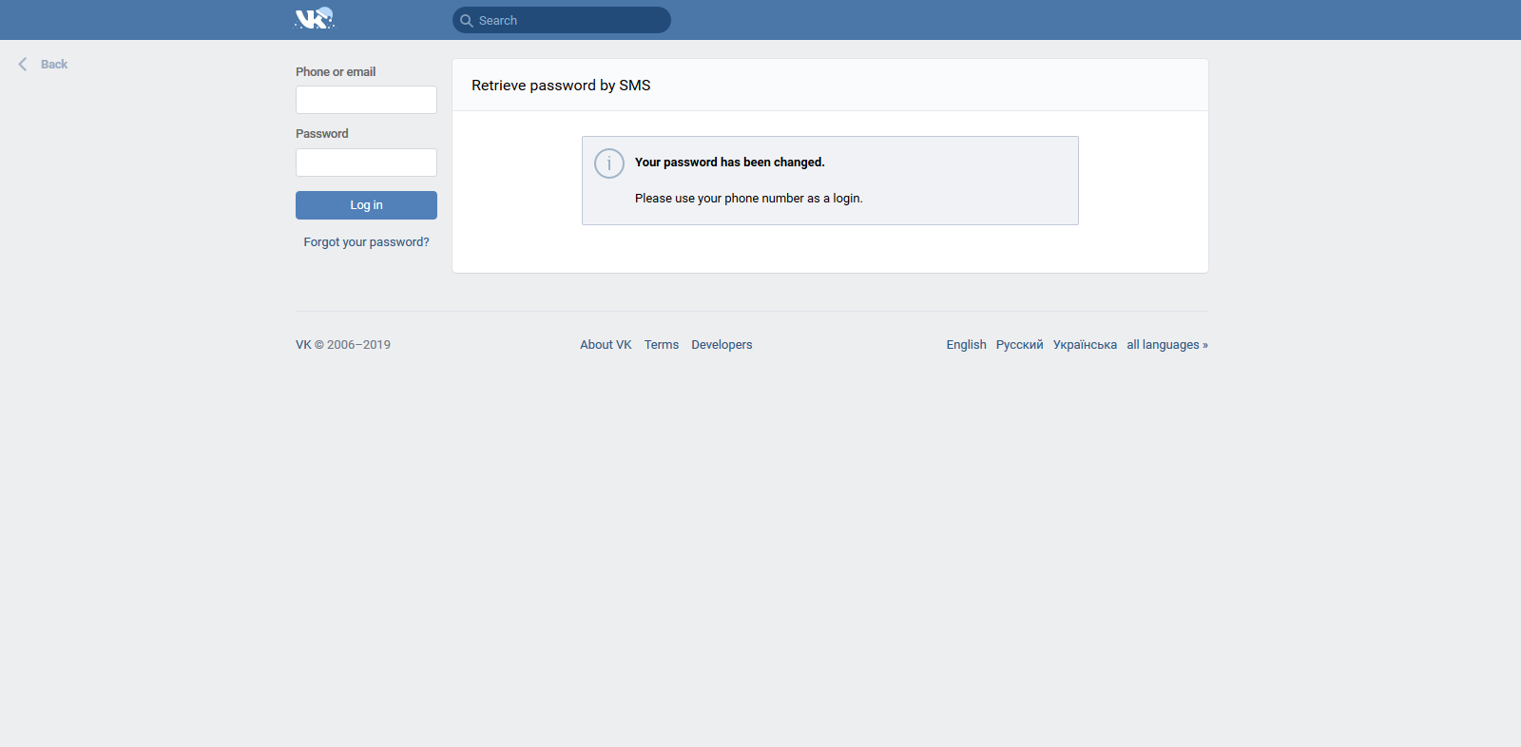Open the Forgot your password? link
The height and width of the screenshot is (747, 1521).
[x=366, y=242]
